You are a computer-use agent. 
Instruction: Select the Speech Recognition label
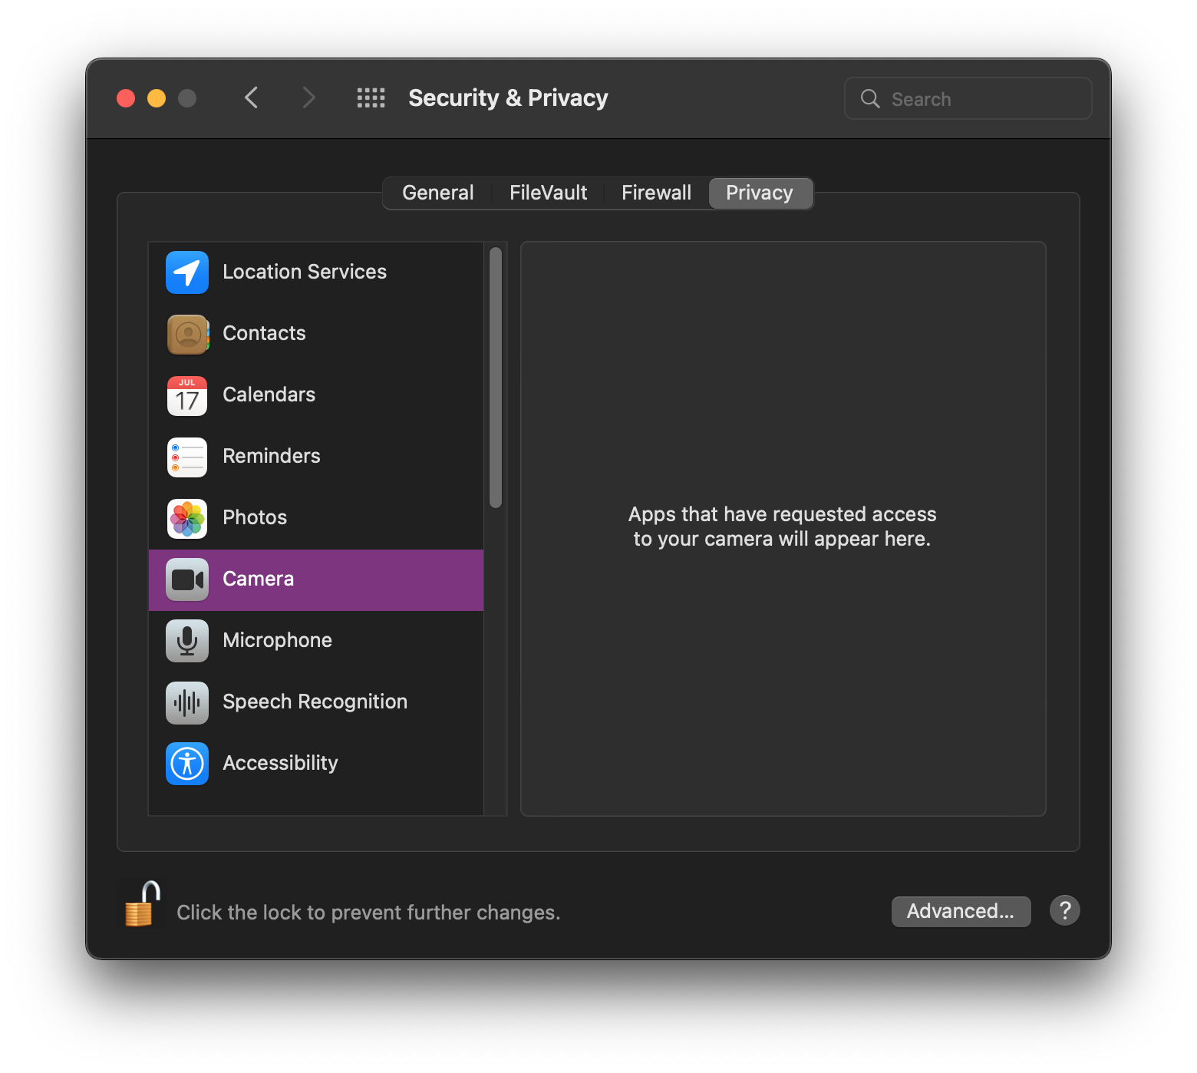pos(315,702)
